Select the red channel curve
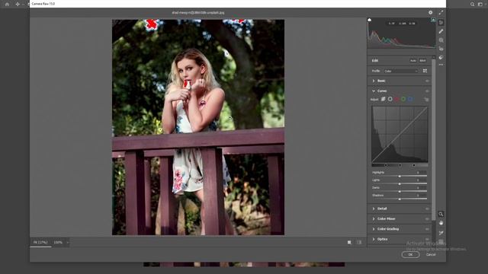 coord(396,99)
